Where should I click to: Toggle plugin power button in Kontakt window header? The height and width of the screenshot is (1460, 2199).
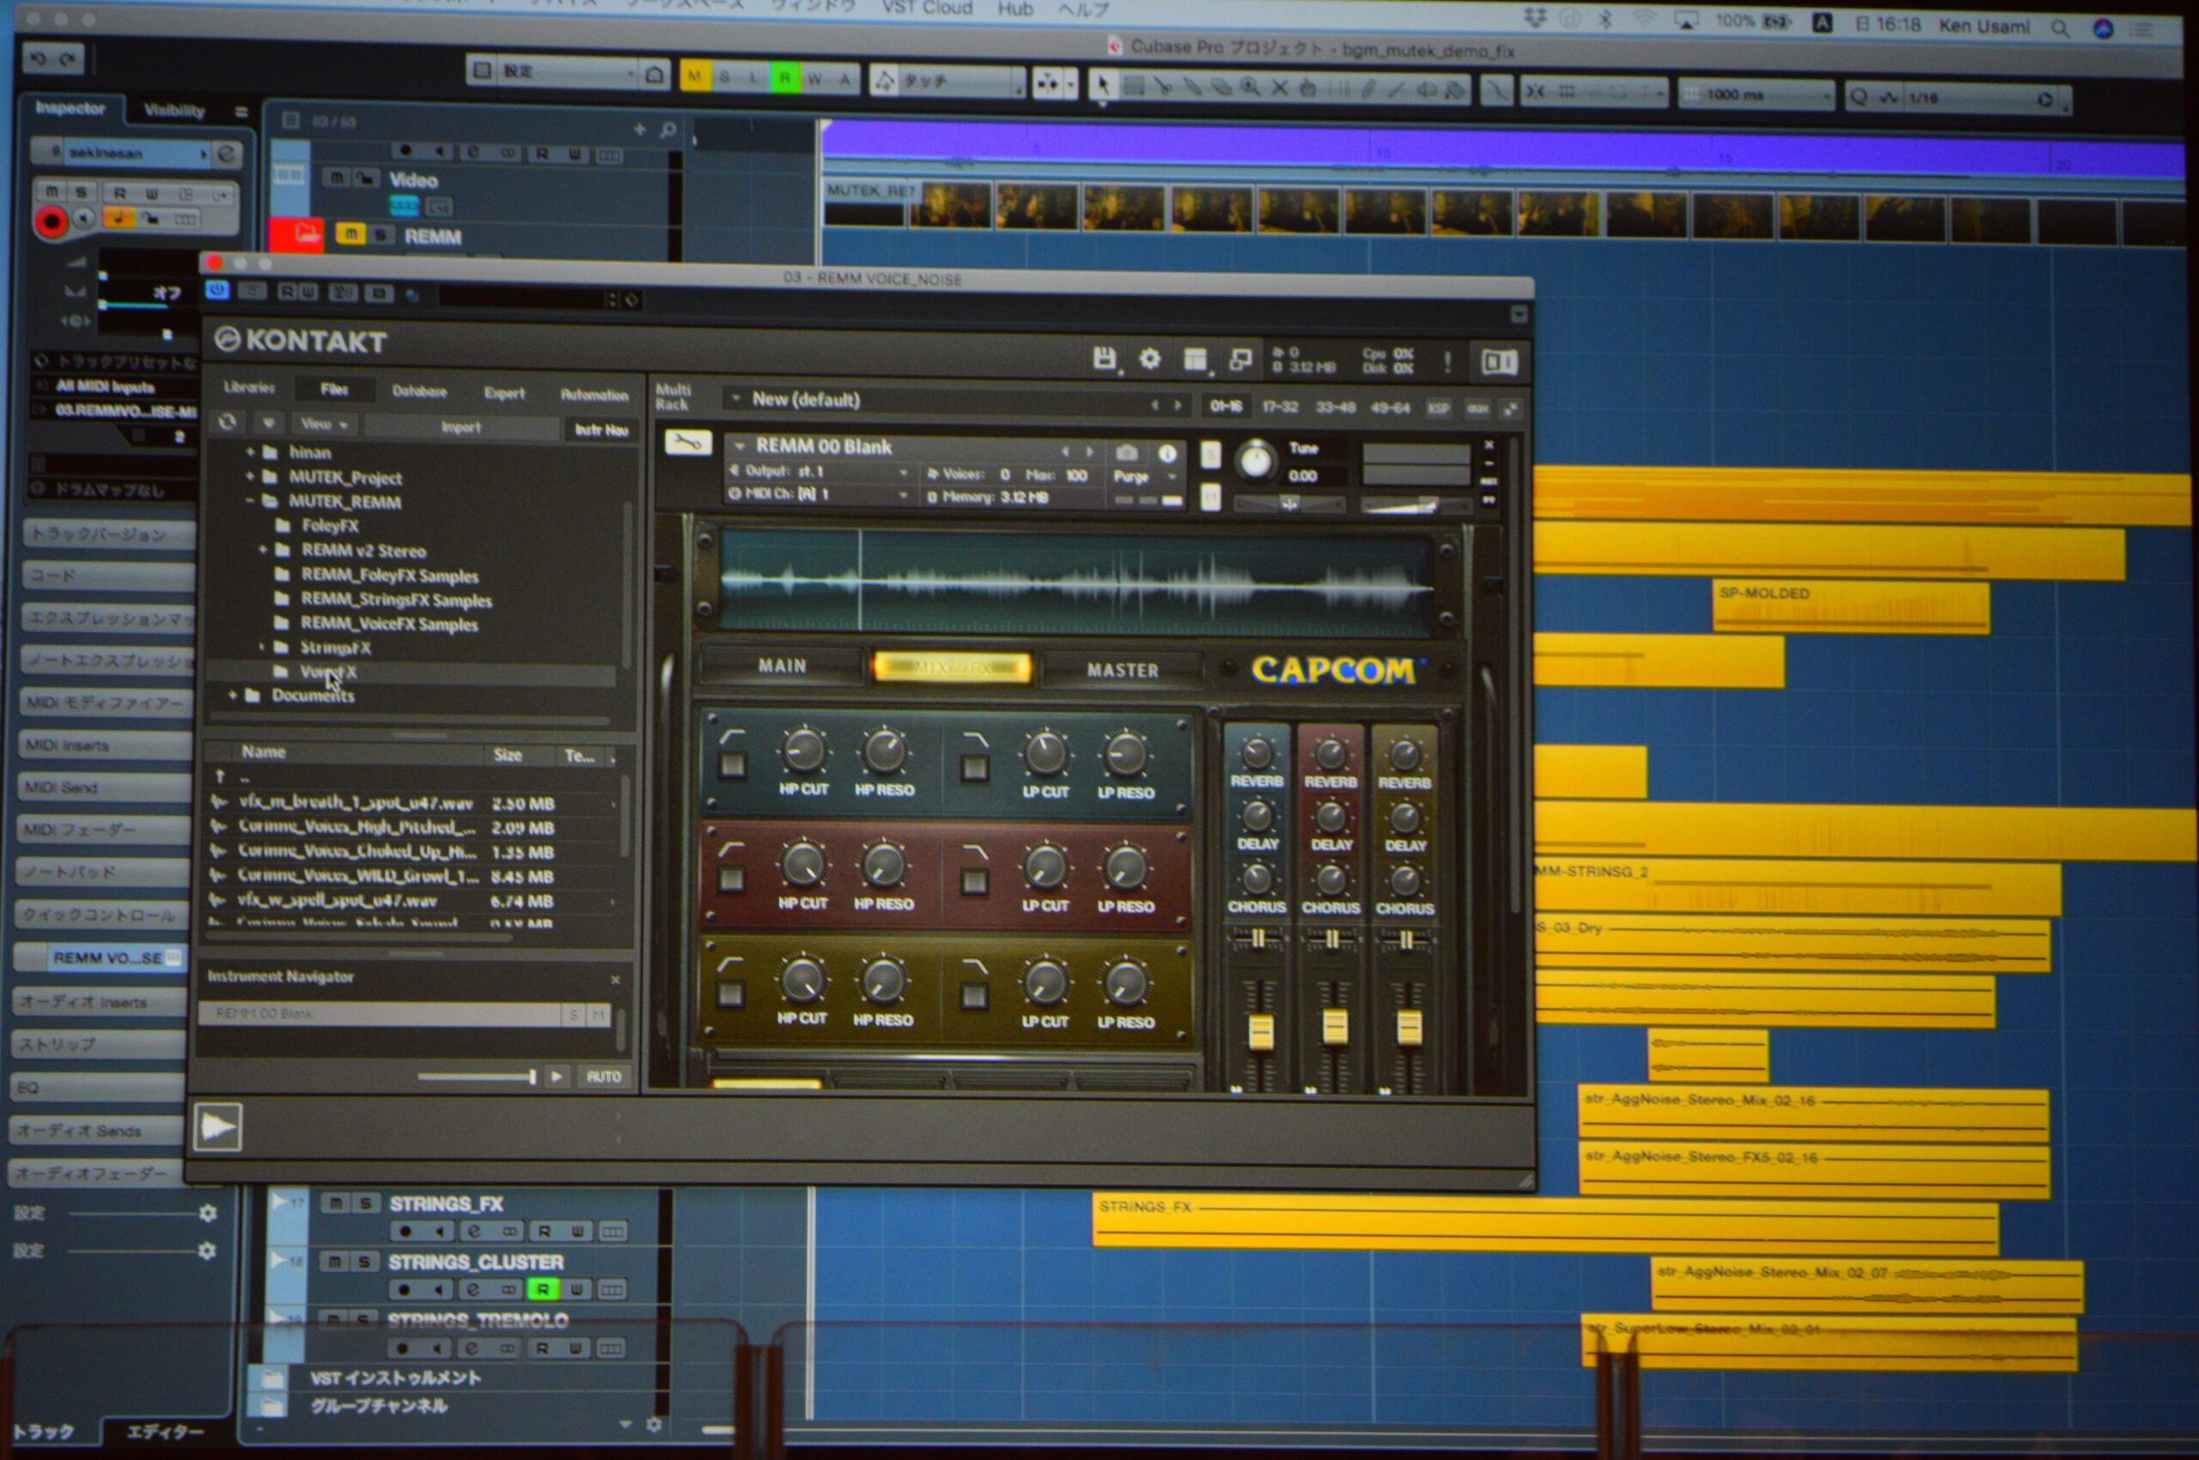tap(217, 290)
